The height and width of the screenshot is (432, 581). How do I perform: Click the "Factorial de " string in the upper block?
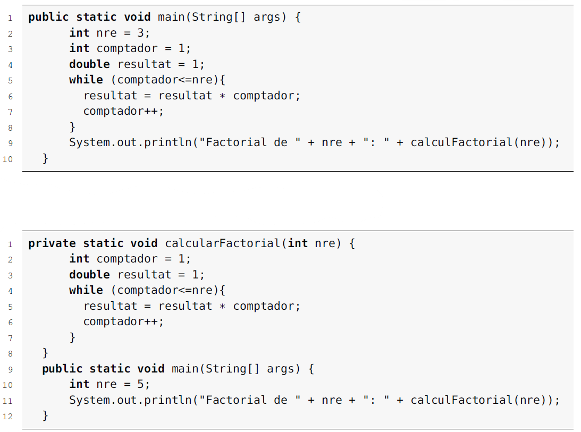pyautogui.click(x=246, y=142)
